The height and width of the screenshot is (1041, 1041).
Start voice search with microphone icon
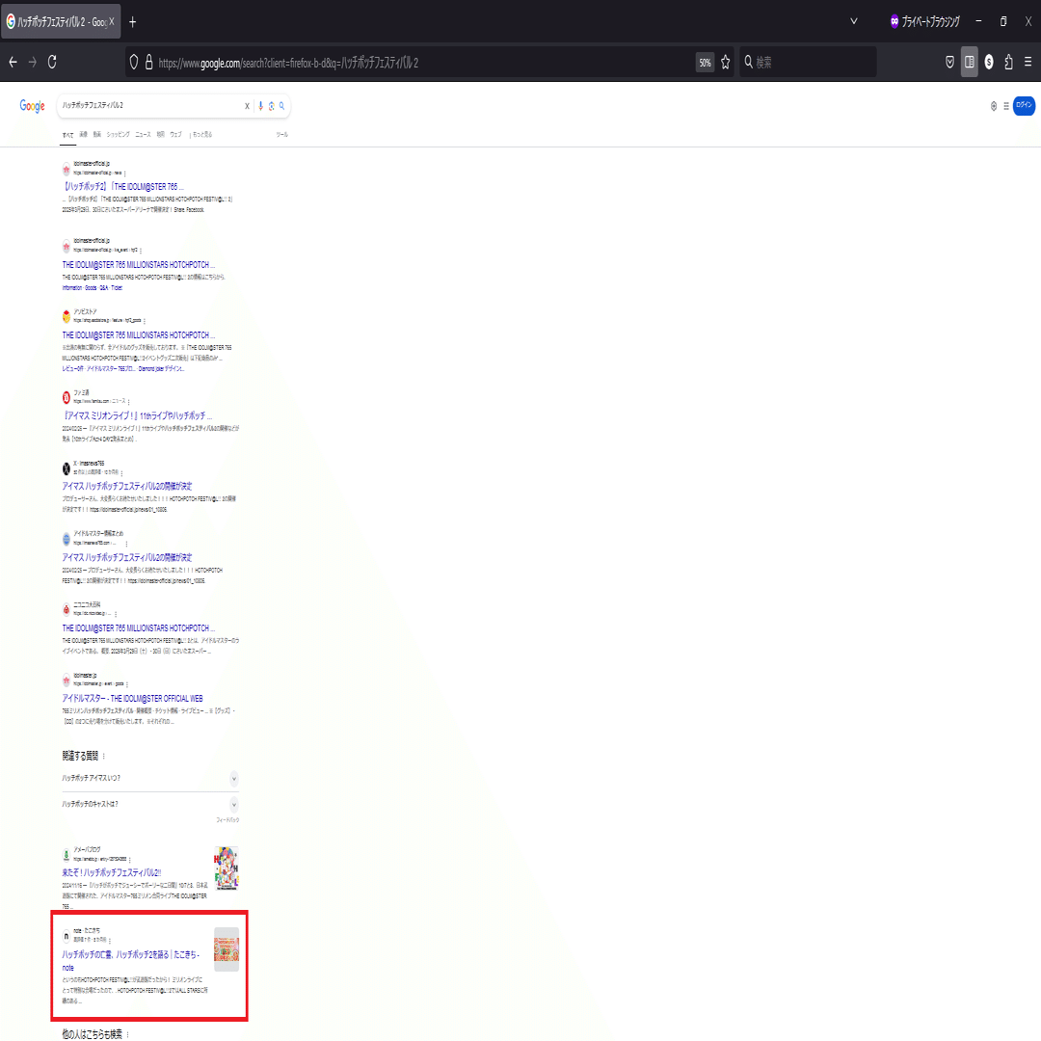click(x=261, y=106)
